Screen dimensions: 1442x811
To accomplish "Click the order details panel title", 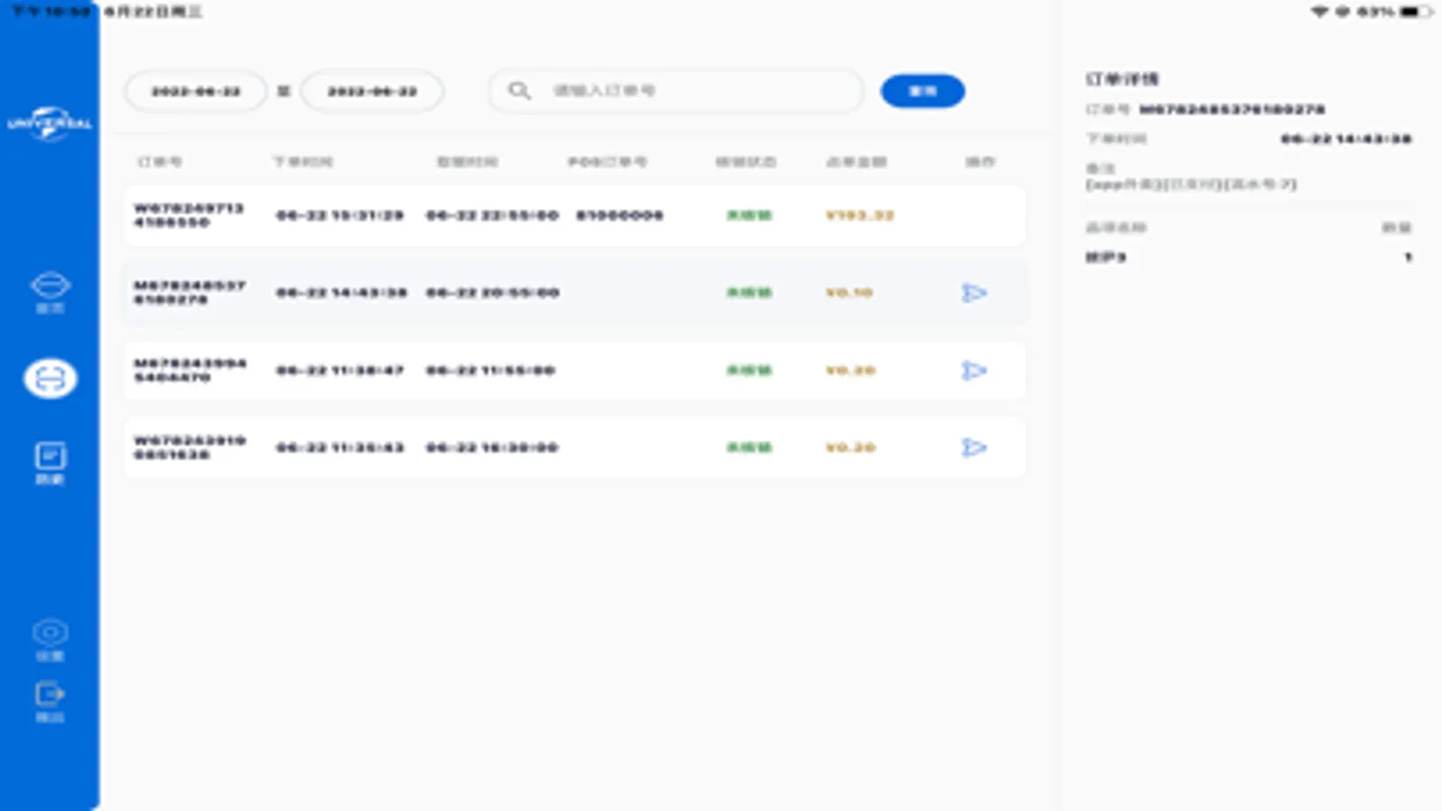I will (1122, 79).
